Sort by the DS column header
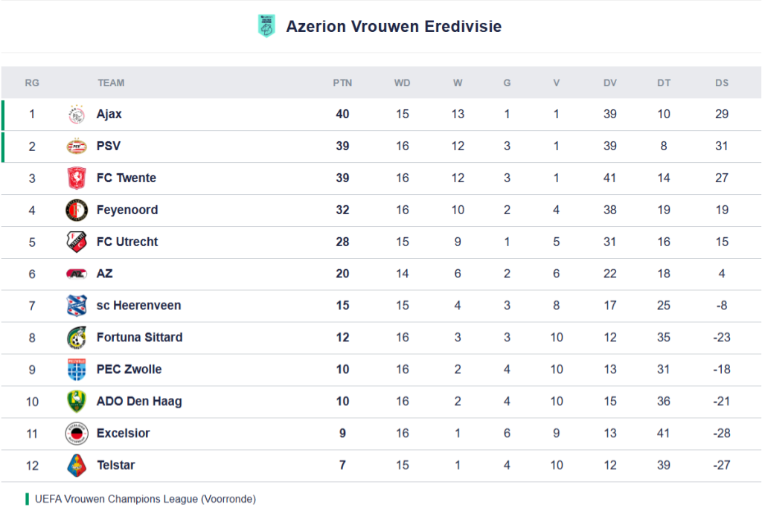Image resolution: width=762 pixels, height=531 pixels. point(722,83)
